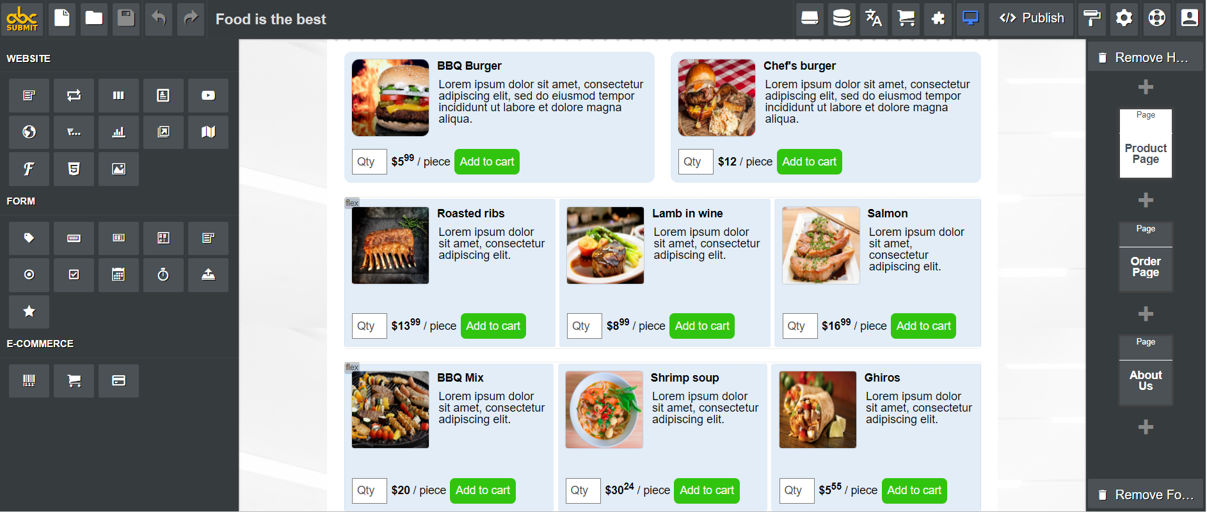1207x512 pixels.
Task: Add a page above Product Page
Action: pyautogui.click(x=1146, y=87)
